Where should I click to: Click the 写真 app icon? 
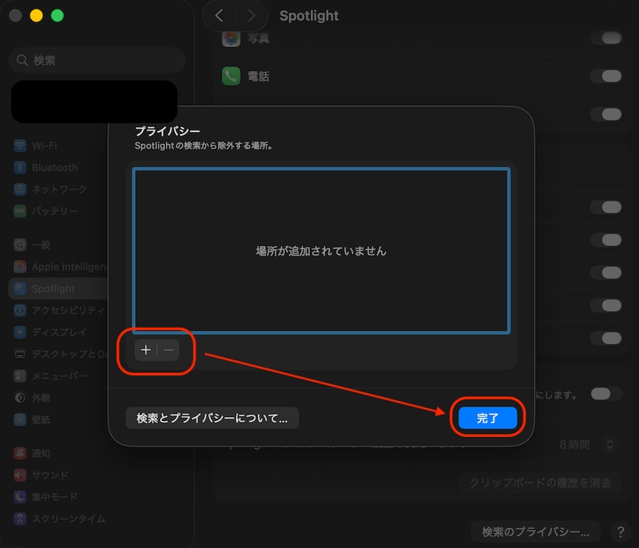[x=231, y=38]
